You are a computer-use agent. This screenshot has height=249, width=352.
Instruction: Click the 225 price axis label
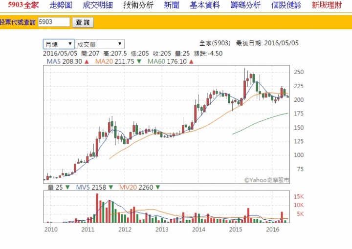click(x=299, y=86)
